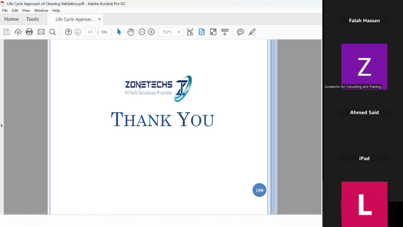Open the Find text magnifier
This screenshot has height=227, width=403.
coord(52,32)
